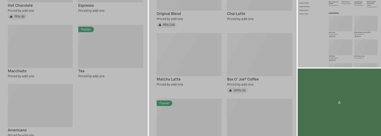
Task: Click the thumbs-up rating under Hot Chocolate
Action: (17, 17)
